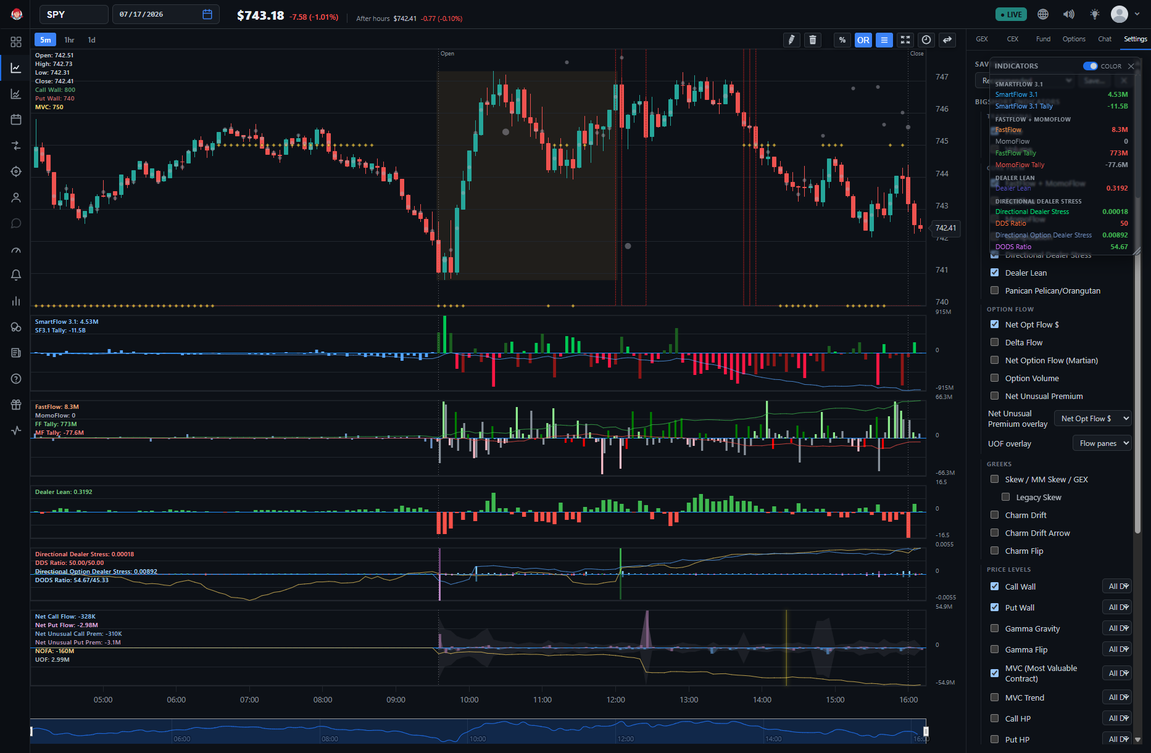This screenshot has height=753, width=1151.
Task: Select the pencil drawing tool
Action: point(791,40)
